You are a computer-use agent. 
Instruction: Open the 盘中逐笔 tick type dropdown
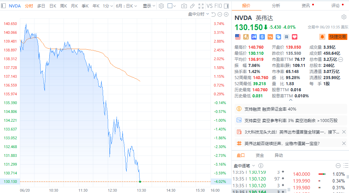click(x=244, y=166)
